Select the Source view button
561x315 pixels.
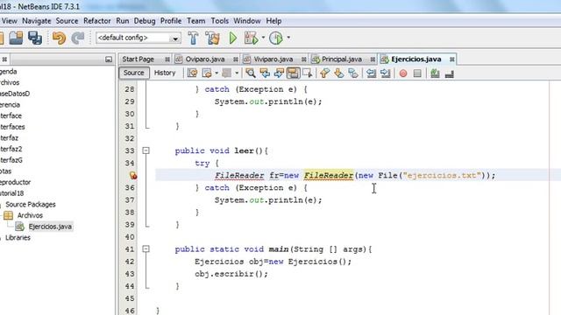(134, 73)
